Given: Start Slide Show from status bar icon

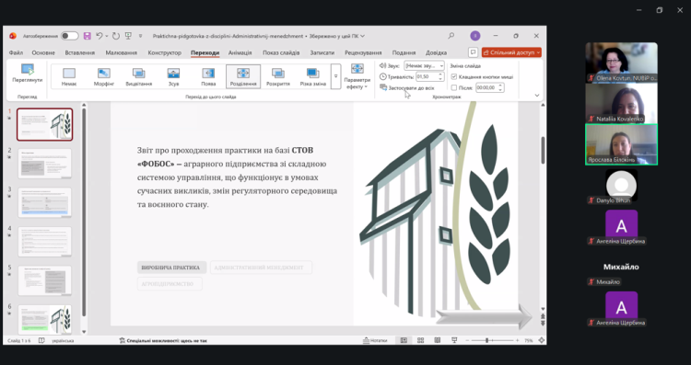Looking at the screenshot, I should point(454,340).
